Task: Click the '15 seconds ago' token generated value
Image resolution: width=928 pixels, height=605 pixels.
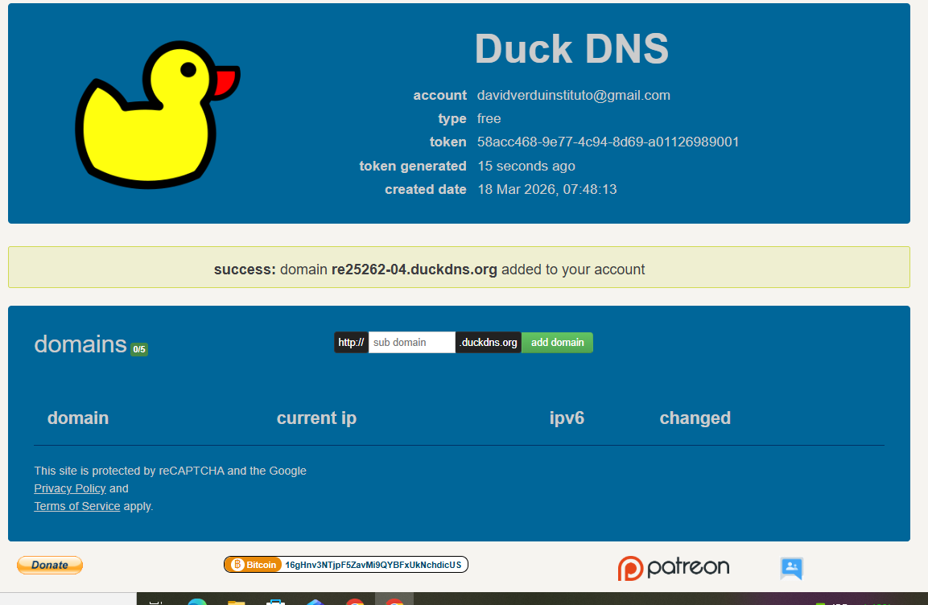Action: click(526, 167)
